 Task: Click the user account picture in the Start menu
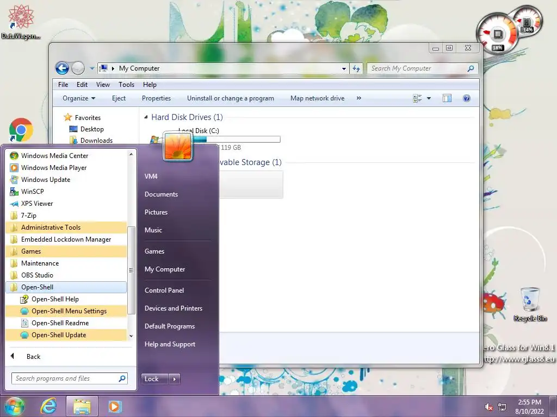[x=178, y=147]
